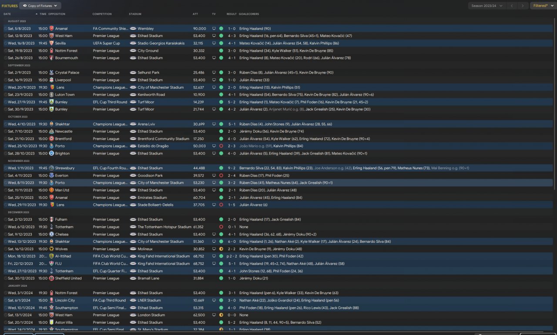Viewport: 557px width, 335px height.
Task: Click the TV broadcast icon in the Sevilla row
Action: point(214,44)
